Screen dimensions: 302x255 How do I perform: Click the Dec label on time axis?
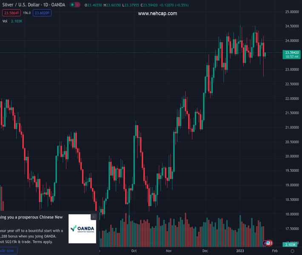point(205,251)
